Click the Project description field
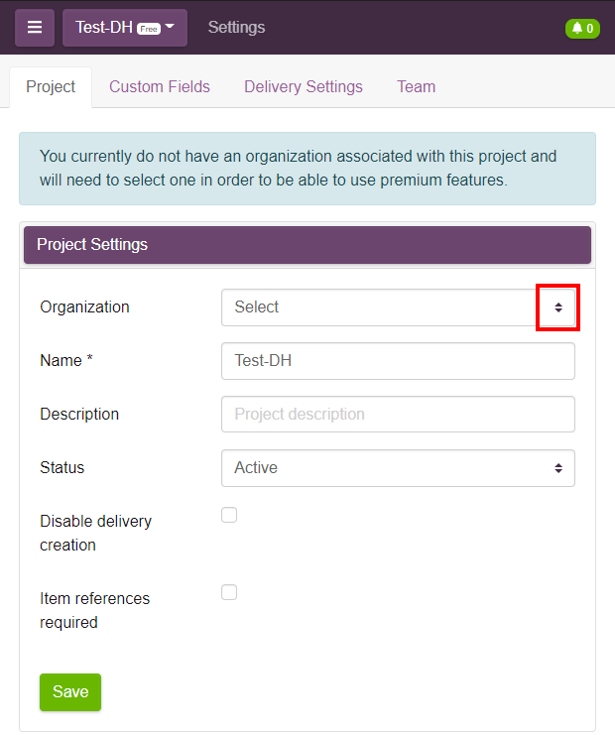 coord(398,415)
